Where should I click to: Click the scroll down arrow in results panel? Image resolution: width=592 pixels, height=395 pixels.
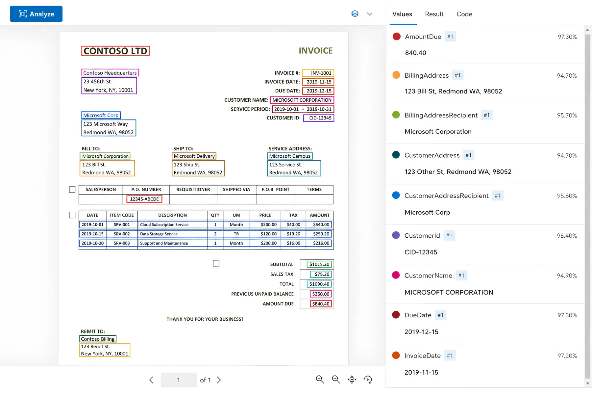587,383
